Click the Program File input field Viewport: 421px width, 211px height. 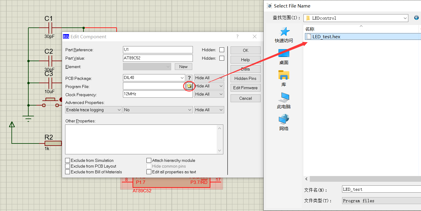[x=154, y=86]
